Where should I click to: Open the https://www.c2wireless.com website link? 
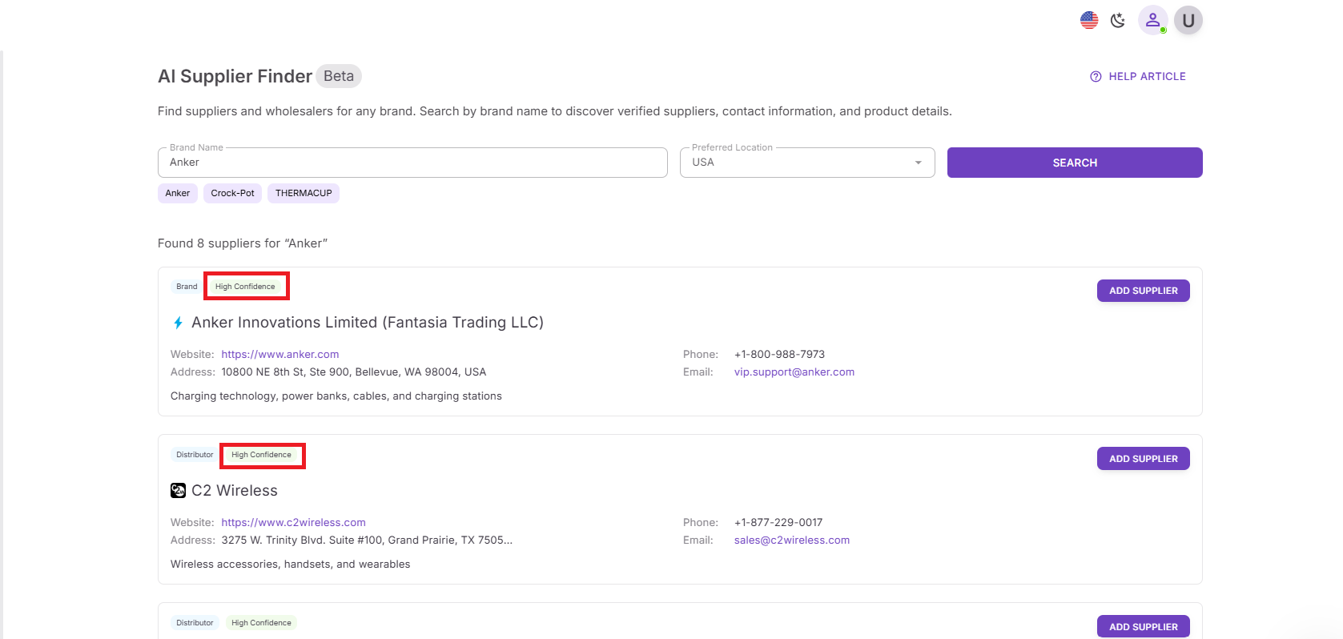pos(294,522)
